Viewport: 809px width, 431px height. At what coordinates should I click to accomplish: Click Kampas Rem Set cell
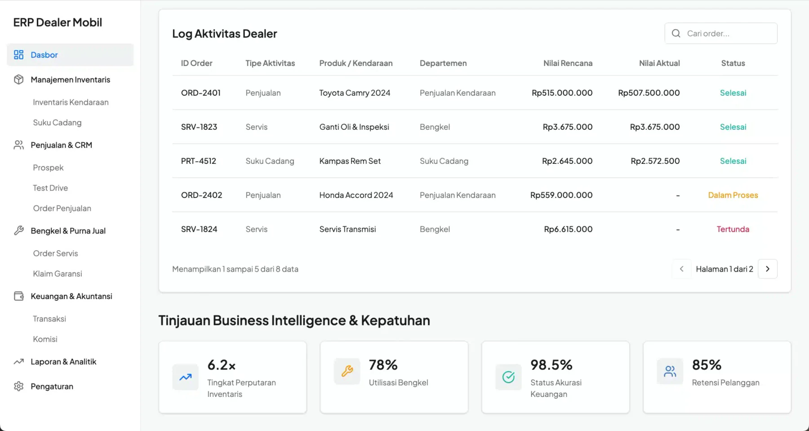pyautogui.click(x=350, y=161)
